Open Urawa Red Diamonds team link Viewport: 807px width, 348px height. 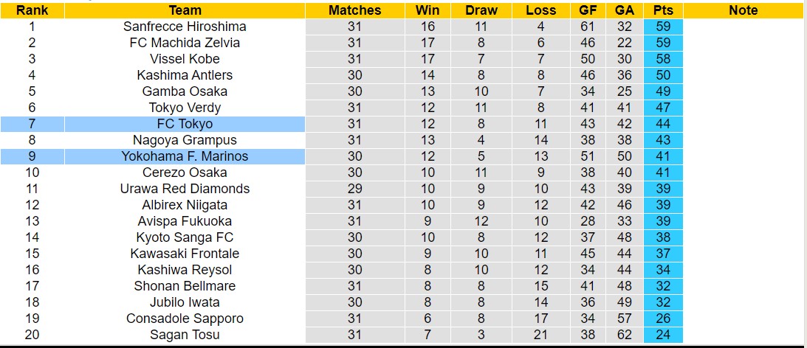tap(185, 189)
